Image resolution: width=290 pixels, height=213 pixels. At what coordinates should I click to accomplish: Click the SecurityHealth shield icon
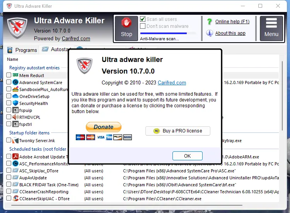coord(15,103)
